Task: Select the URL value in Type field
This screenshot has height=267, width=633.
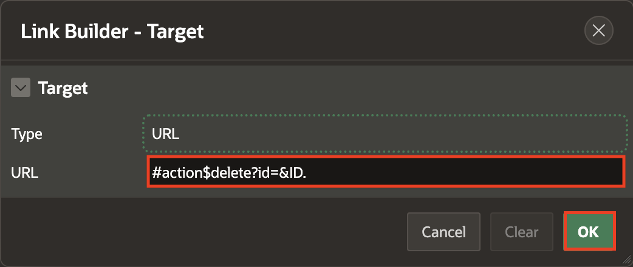Action: click(x=165, y=134)
